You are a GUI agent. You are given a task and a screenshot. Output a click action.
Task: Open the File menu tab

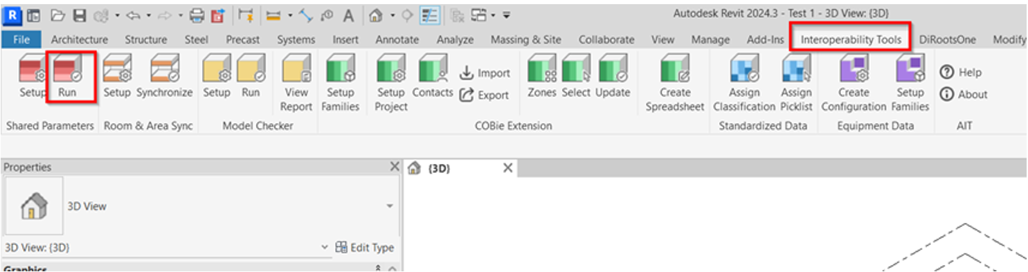21,39
